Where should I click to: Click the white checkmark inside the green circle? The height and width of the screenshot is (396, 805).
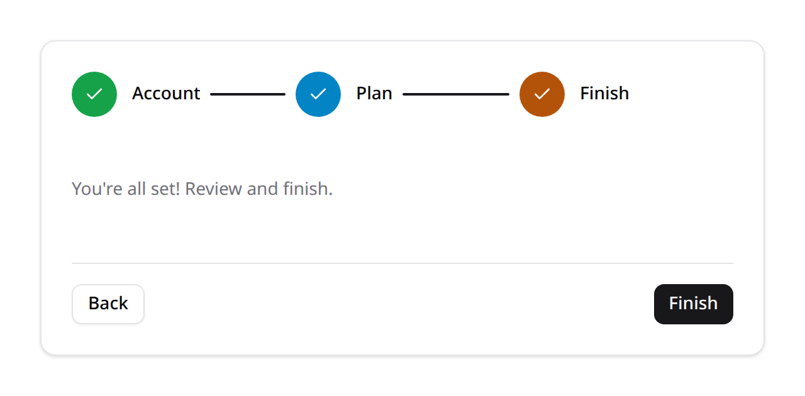pyautogui.click(x=94, y=94)
